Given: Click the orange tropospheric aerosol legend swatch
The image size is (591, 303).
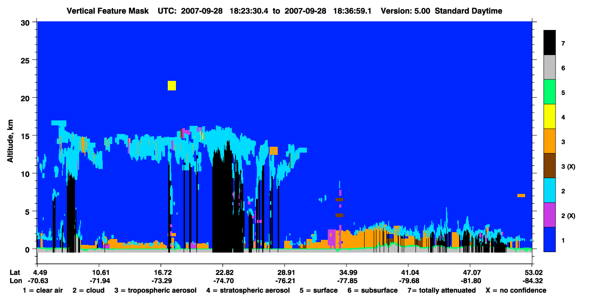Looking at the screenshot, I should click(550, 141).
